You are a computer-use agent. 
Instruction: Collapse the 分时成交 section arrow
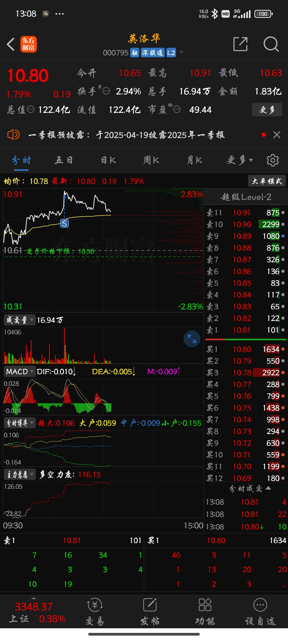[x=269, y=488]
